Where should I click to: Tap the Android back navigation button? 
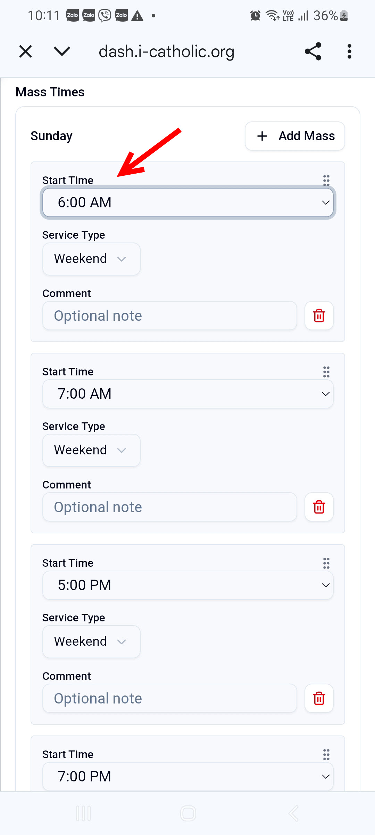point(293,813)
